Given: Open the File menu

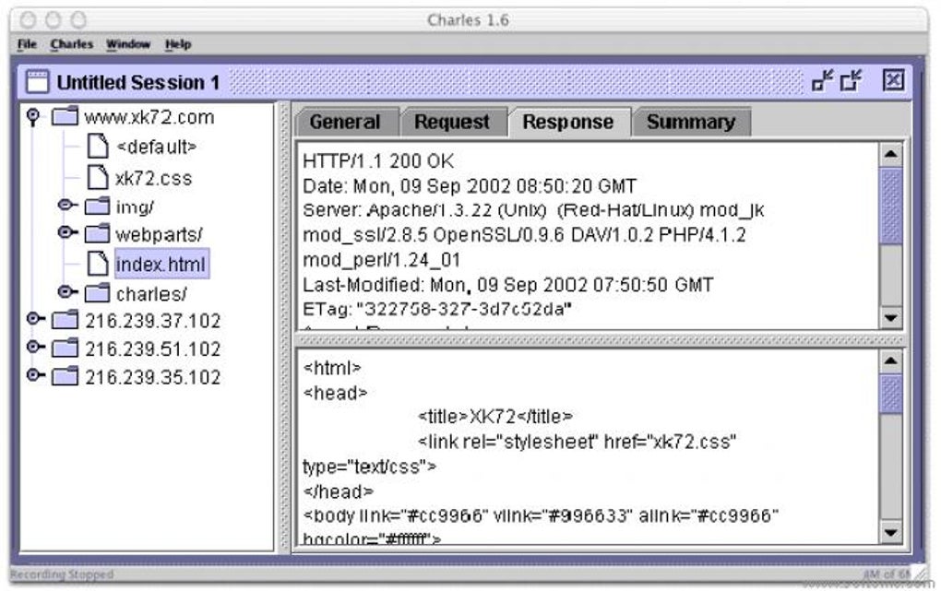Looking at the screenshot, I should click(x=27, y=44).
